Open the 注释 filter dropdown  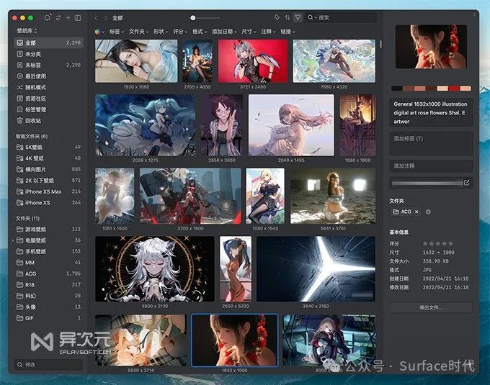coord(269,32)
